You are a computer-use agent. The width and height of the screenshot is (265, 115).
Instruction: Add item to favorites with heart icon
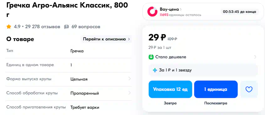tap(249, 89)
